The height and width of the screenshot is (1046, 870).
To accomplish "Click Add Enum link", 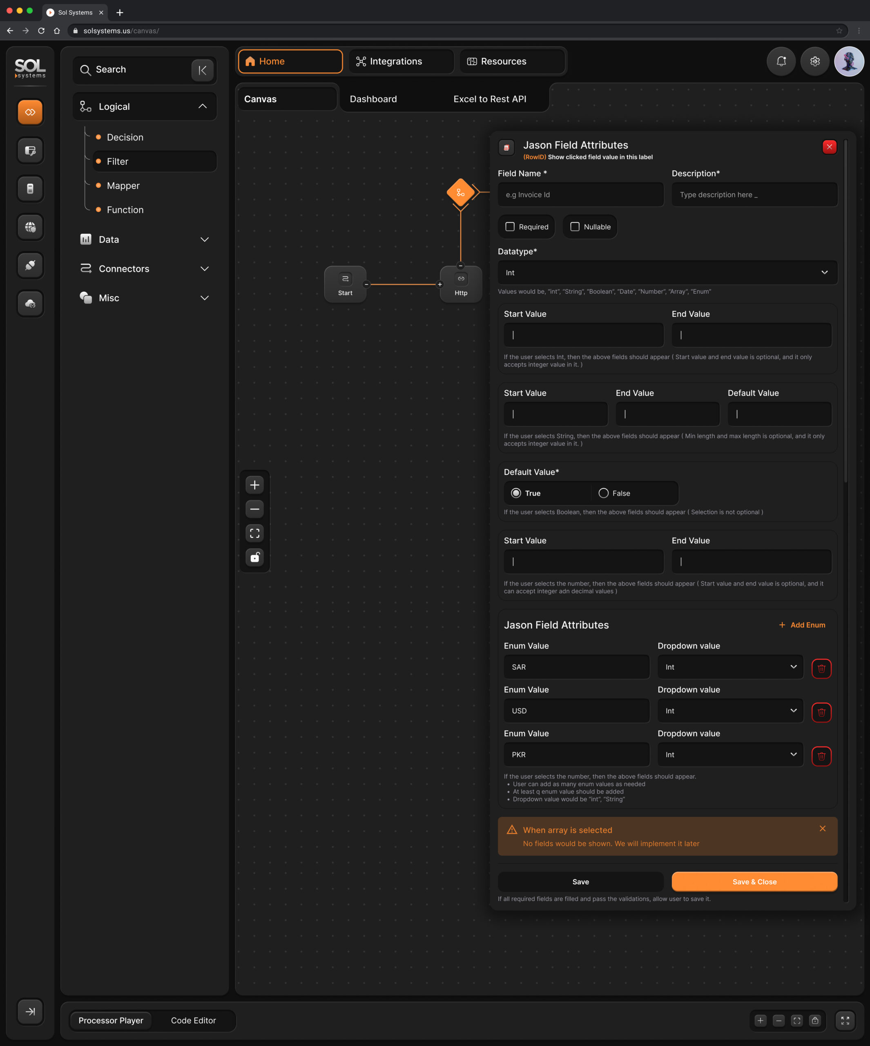I will click(802, 625).
